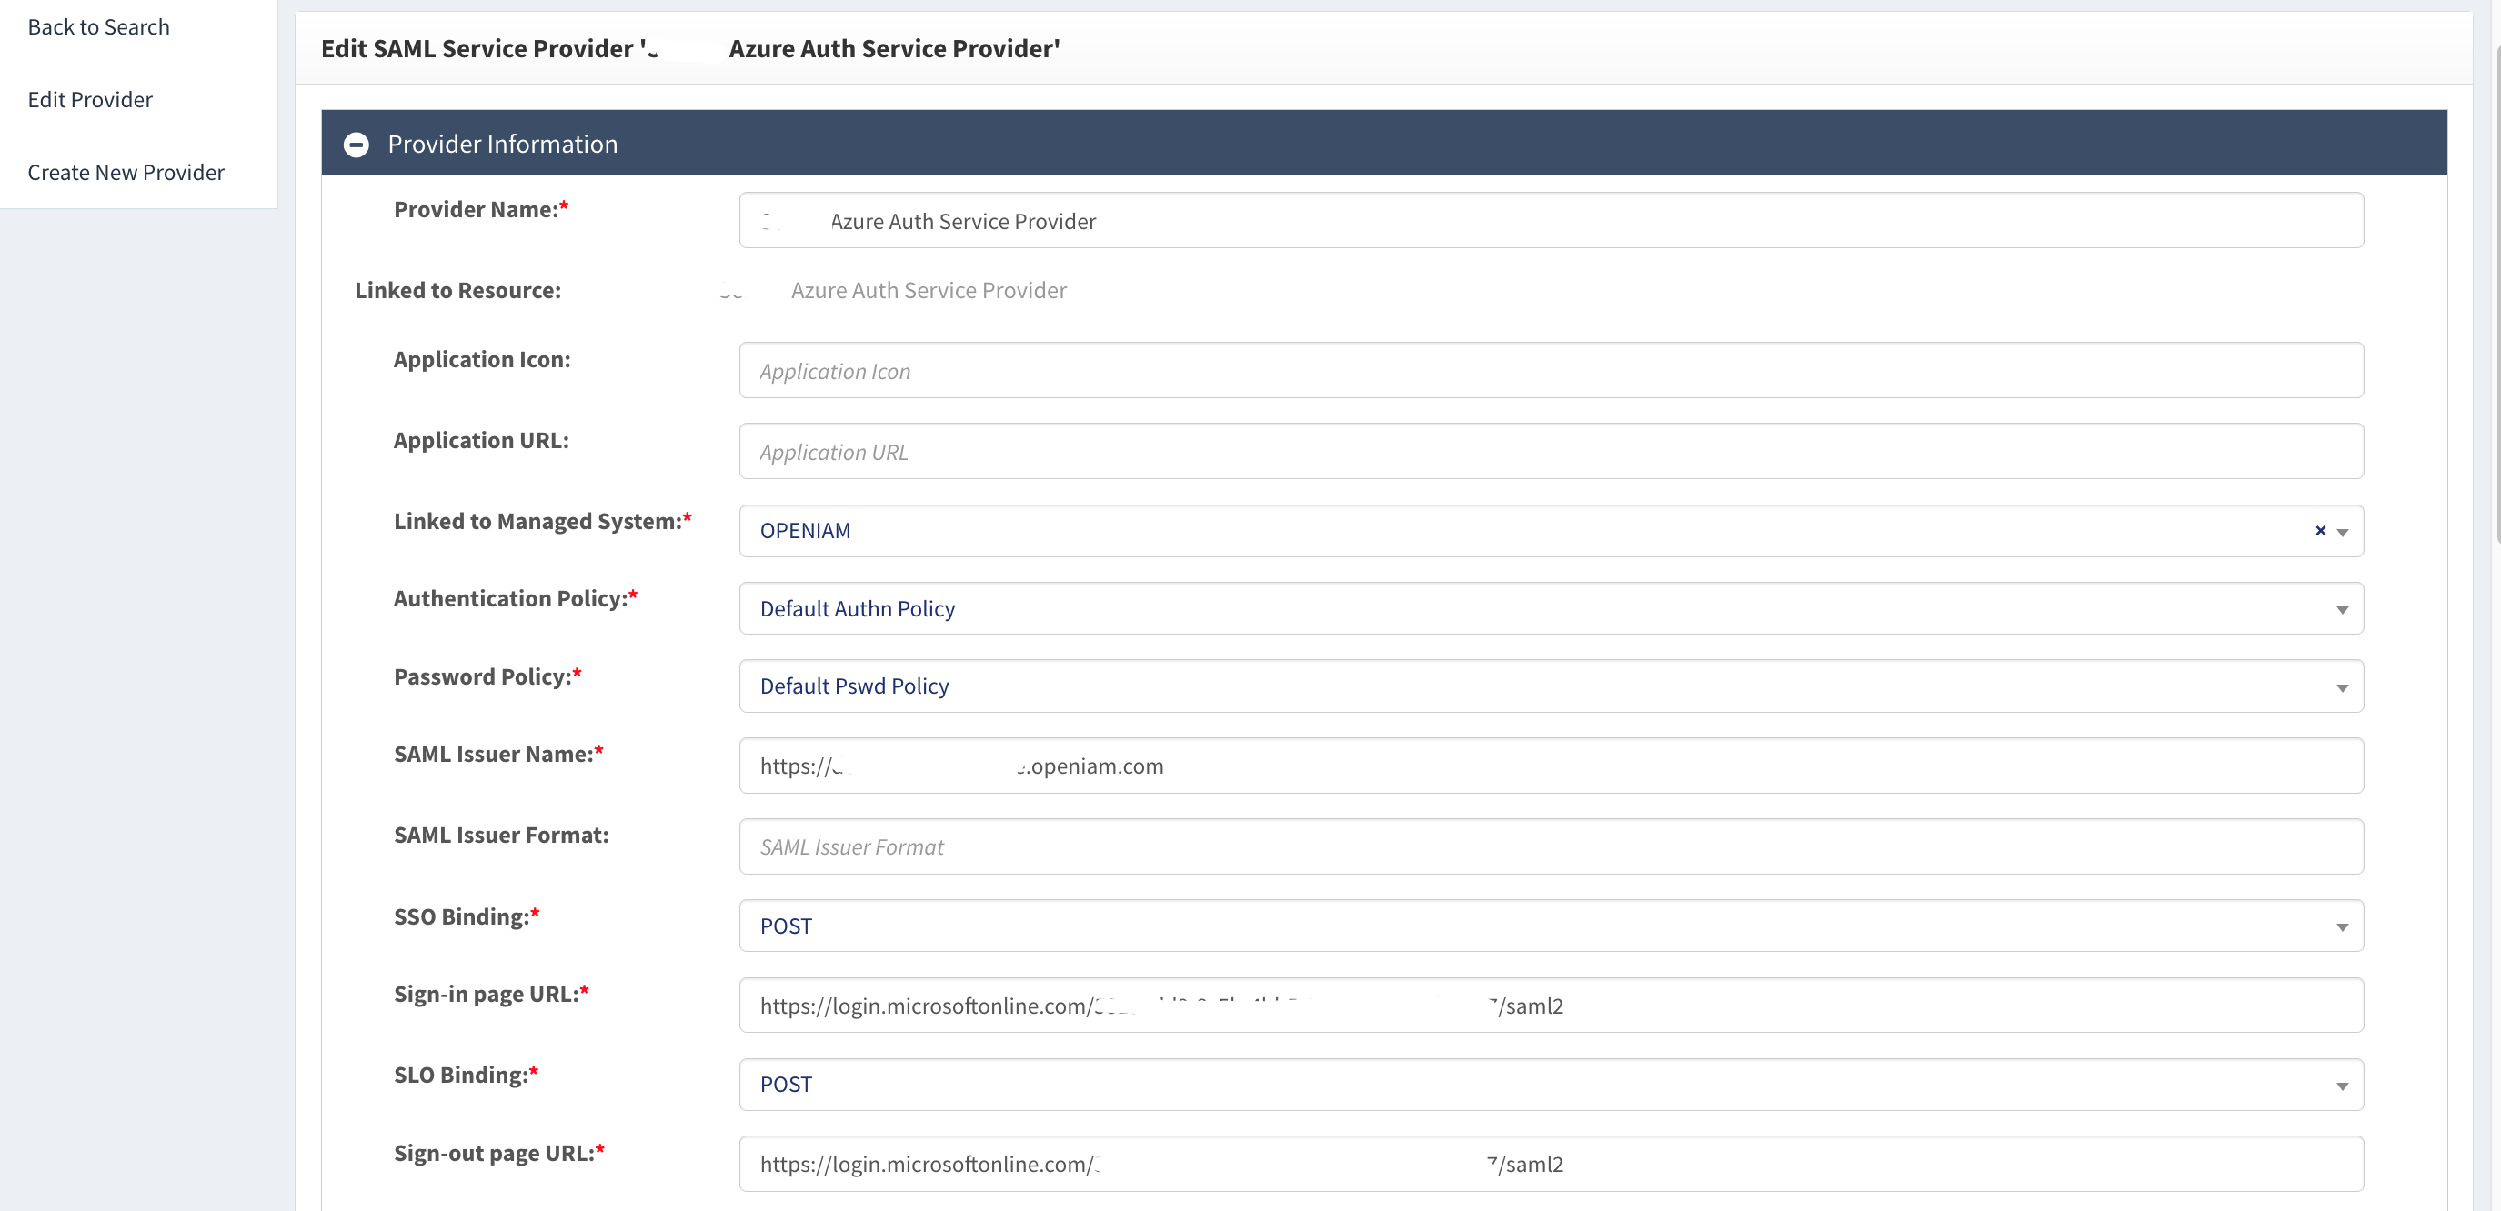Select Edit Provider in sidebar
2501x1211 pixels.
click(89, 100)
